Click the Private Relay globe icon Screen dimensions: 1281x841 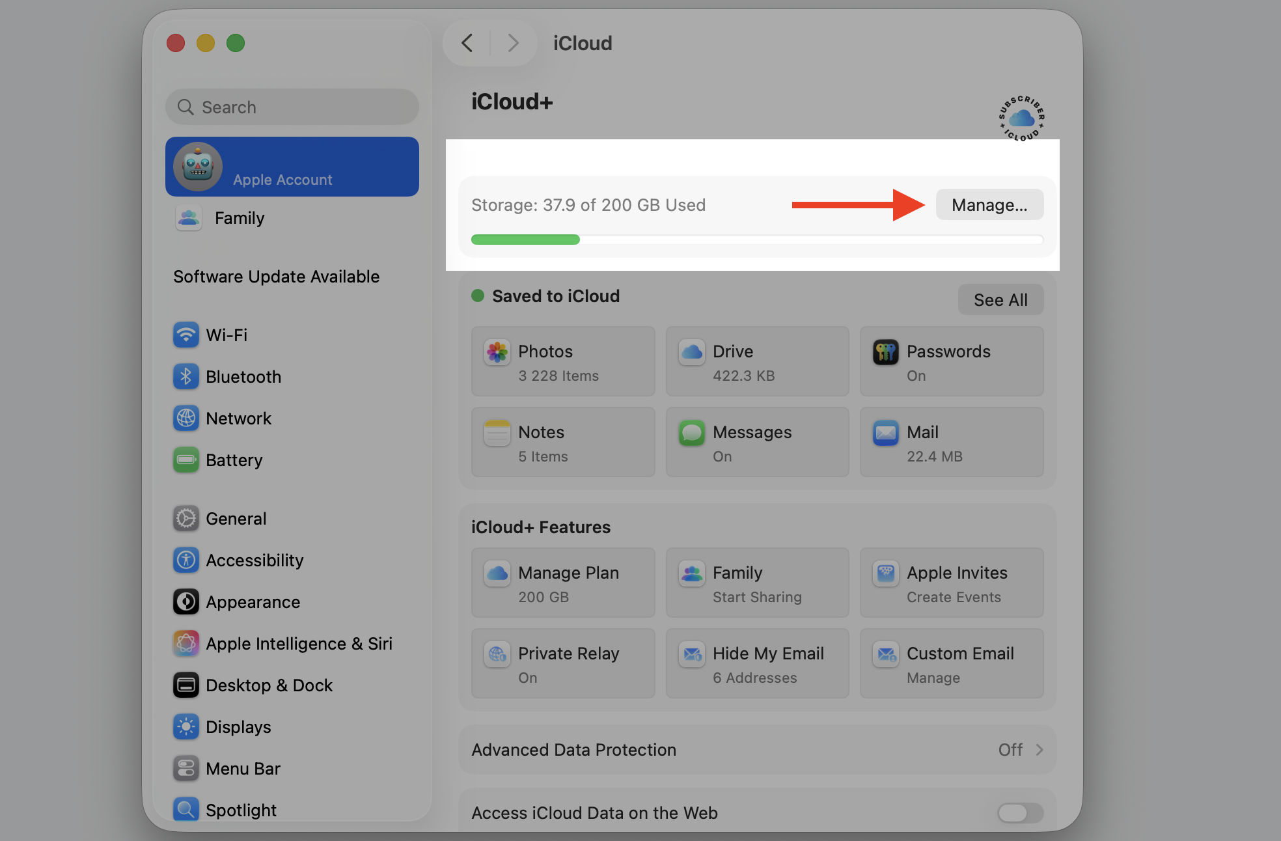[497, 655]
